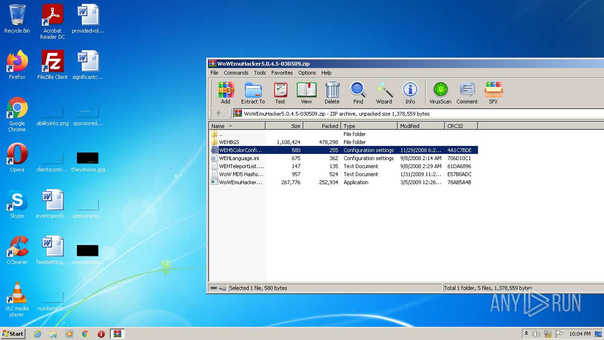Sort by the Modified column header
Screen dimensions: 604x340
click(x=421, y=126)
